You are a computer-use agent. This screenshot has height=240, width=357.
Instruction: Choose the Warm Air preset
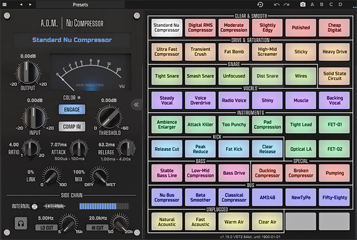(x=234, y=221)
